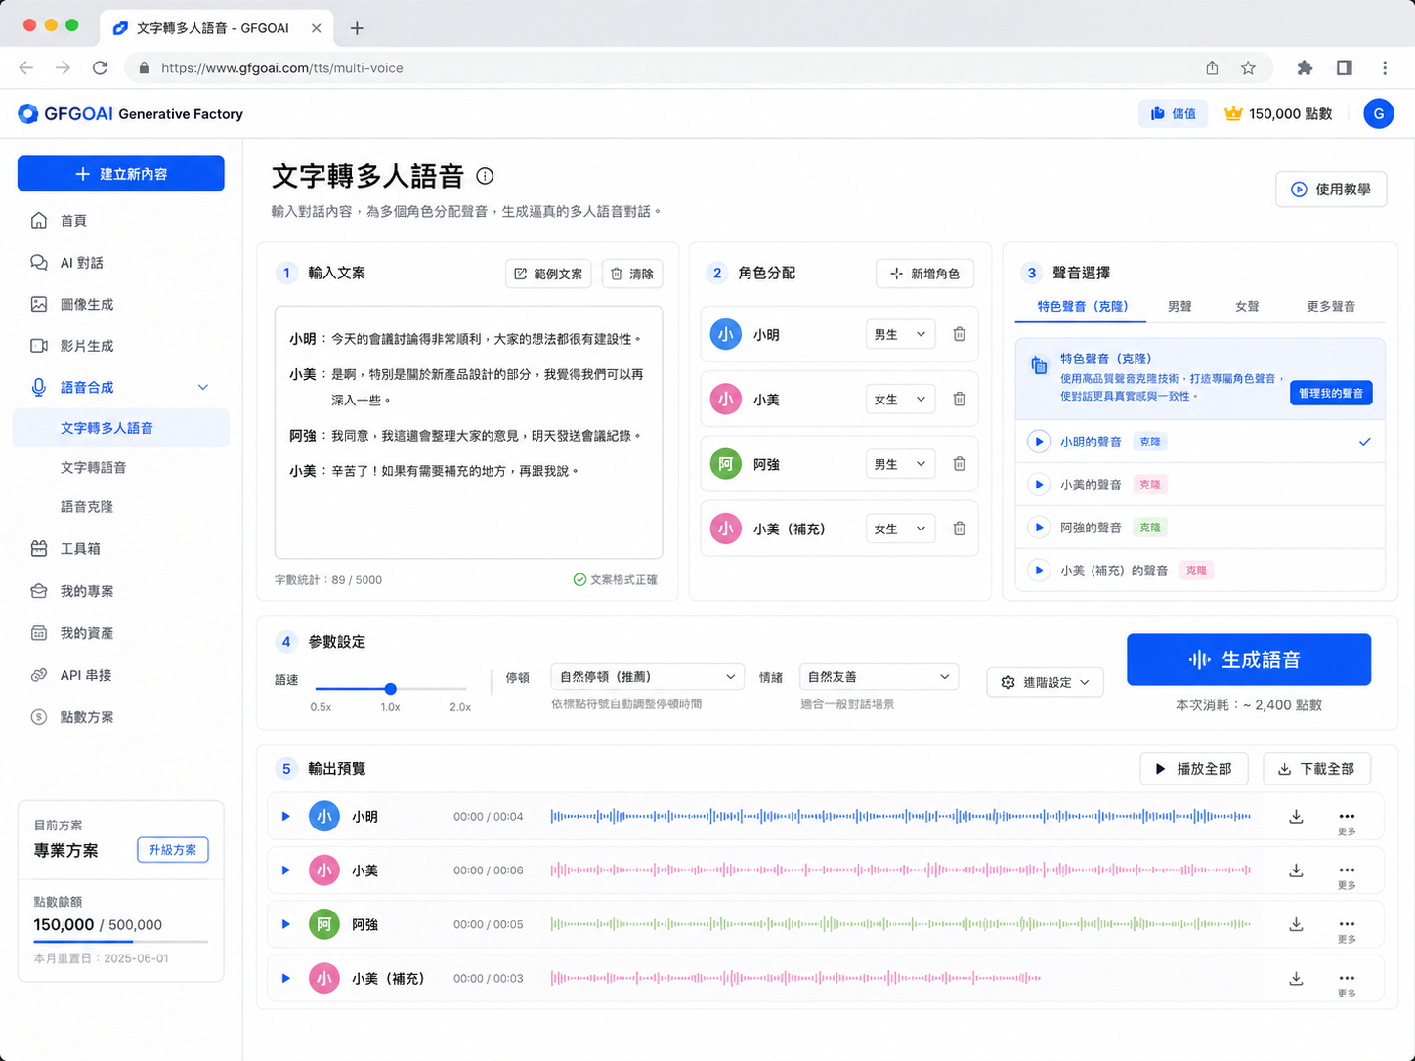Expand 進階設定 advanced settings
This screenshot has width=1415, height=1061.
(1046, 682)
